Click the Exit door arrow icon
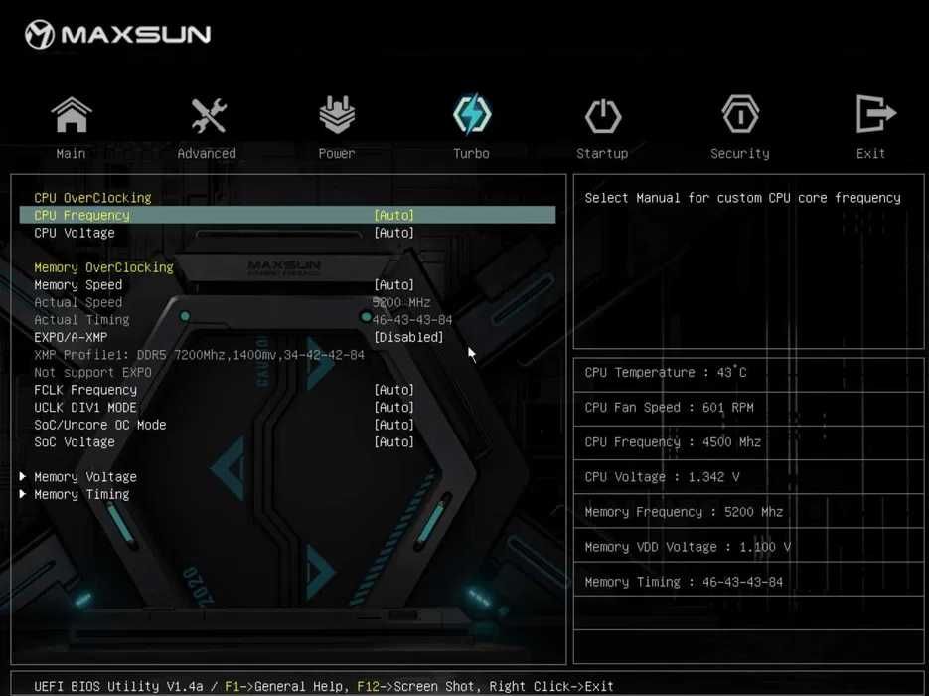This screenshot has width=929, height=696. pos(875,113)
